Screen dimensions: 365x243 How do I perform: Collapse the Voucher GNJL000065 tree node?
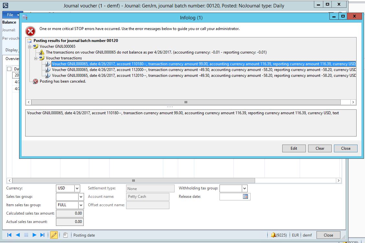[30, 46]
